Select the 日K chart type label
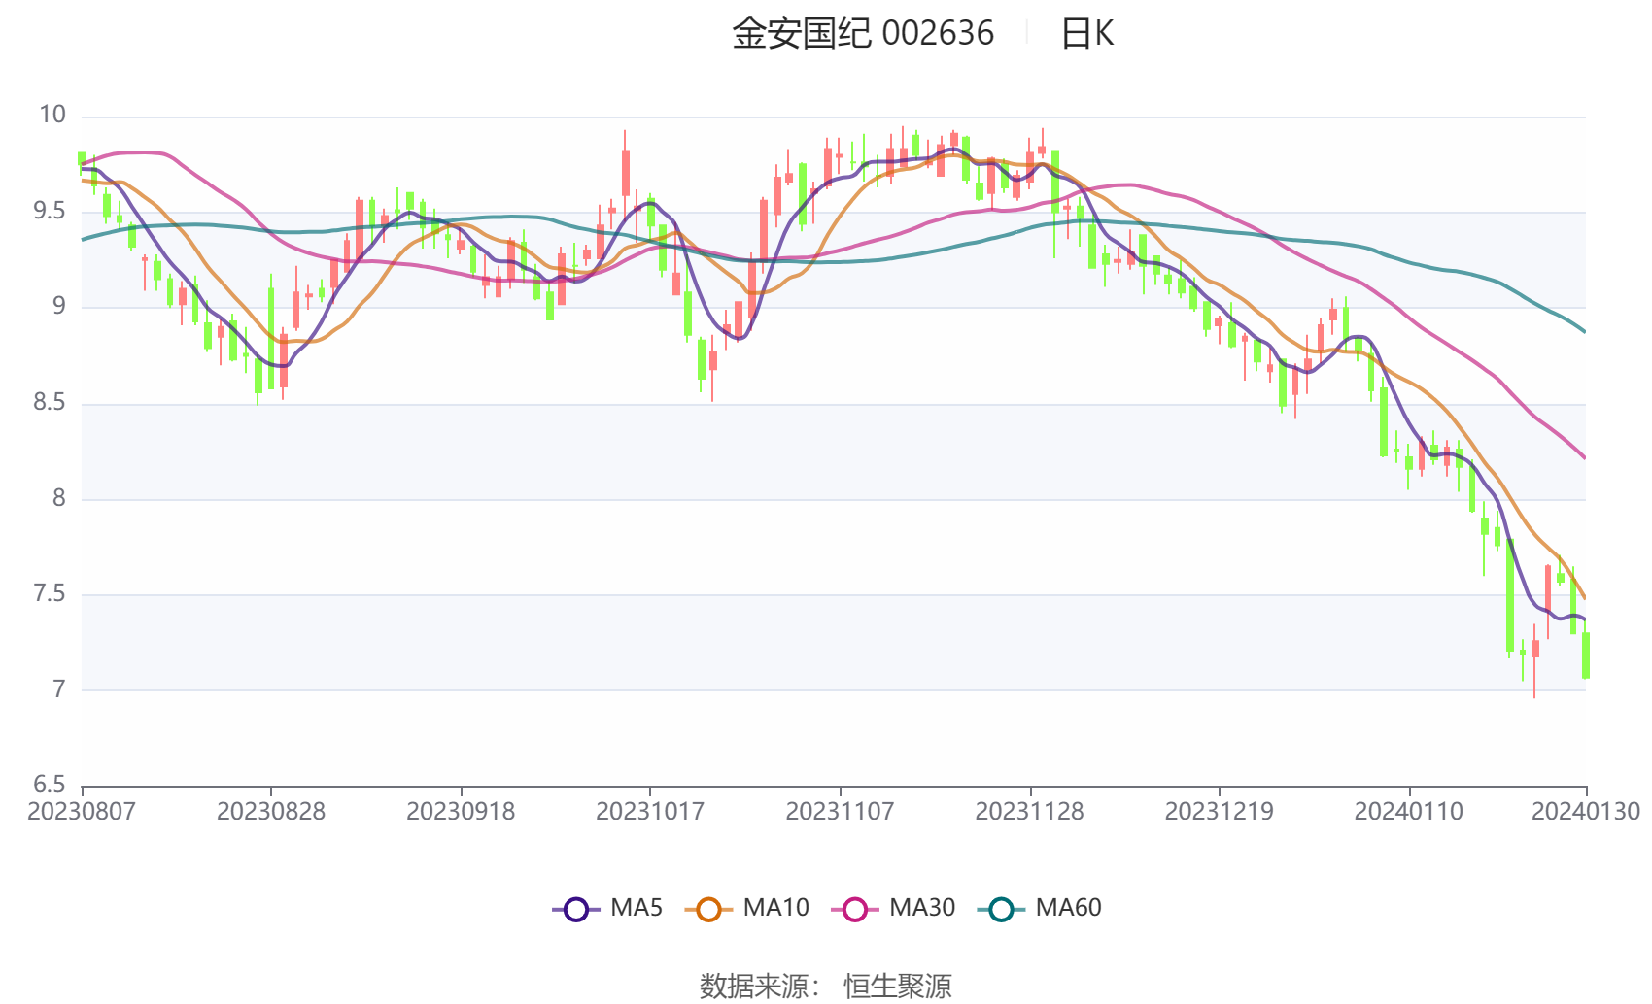Image resolution: width=1652 pixels, height=1004 pixels. (x=1086, y=34)
